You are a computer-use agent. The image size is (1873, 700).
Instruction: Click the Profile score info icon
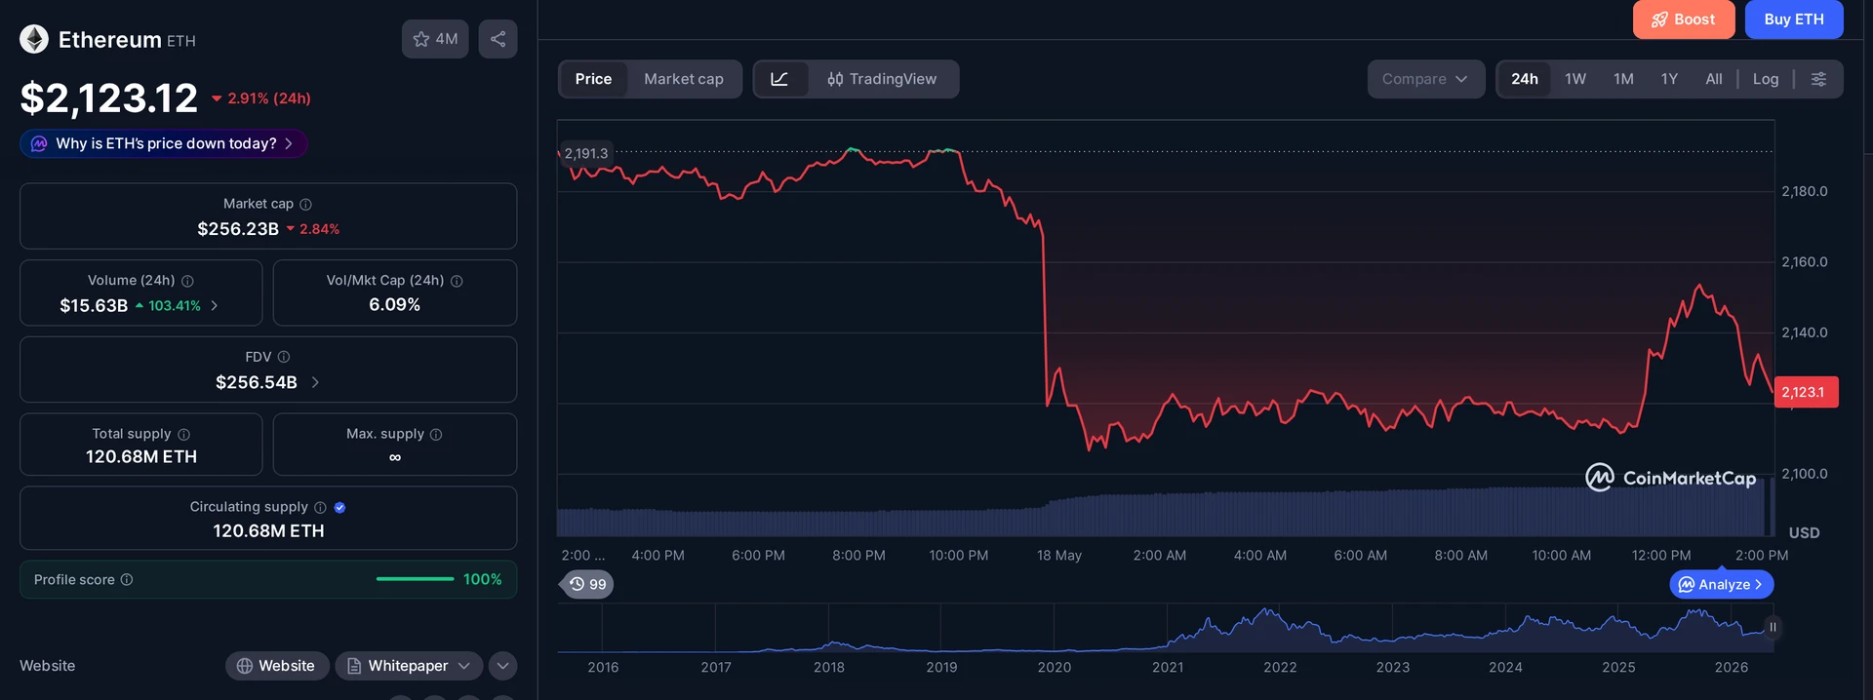127,579
